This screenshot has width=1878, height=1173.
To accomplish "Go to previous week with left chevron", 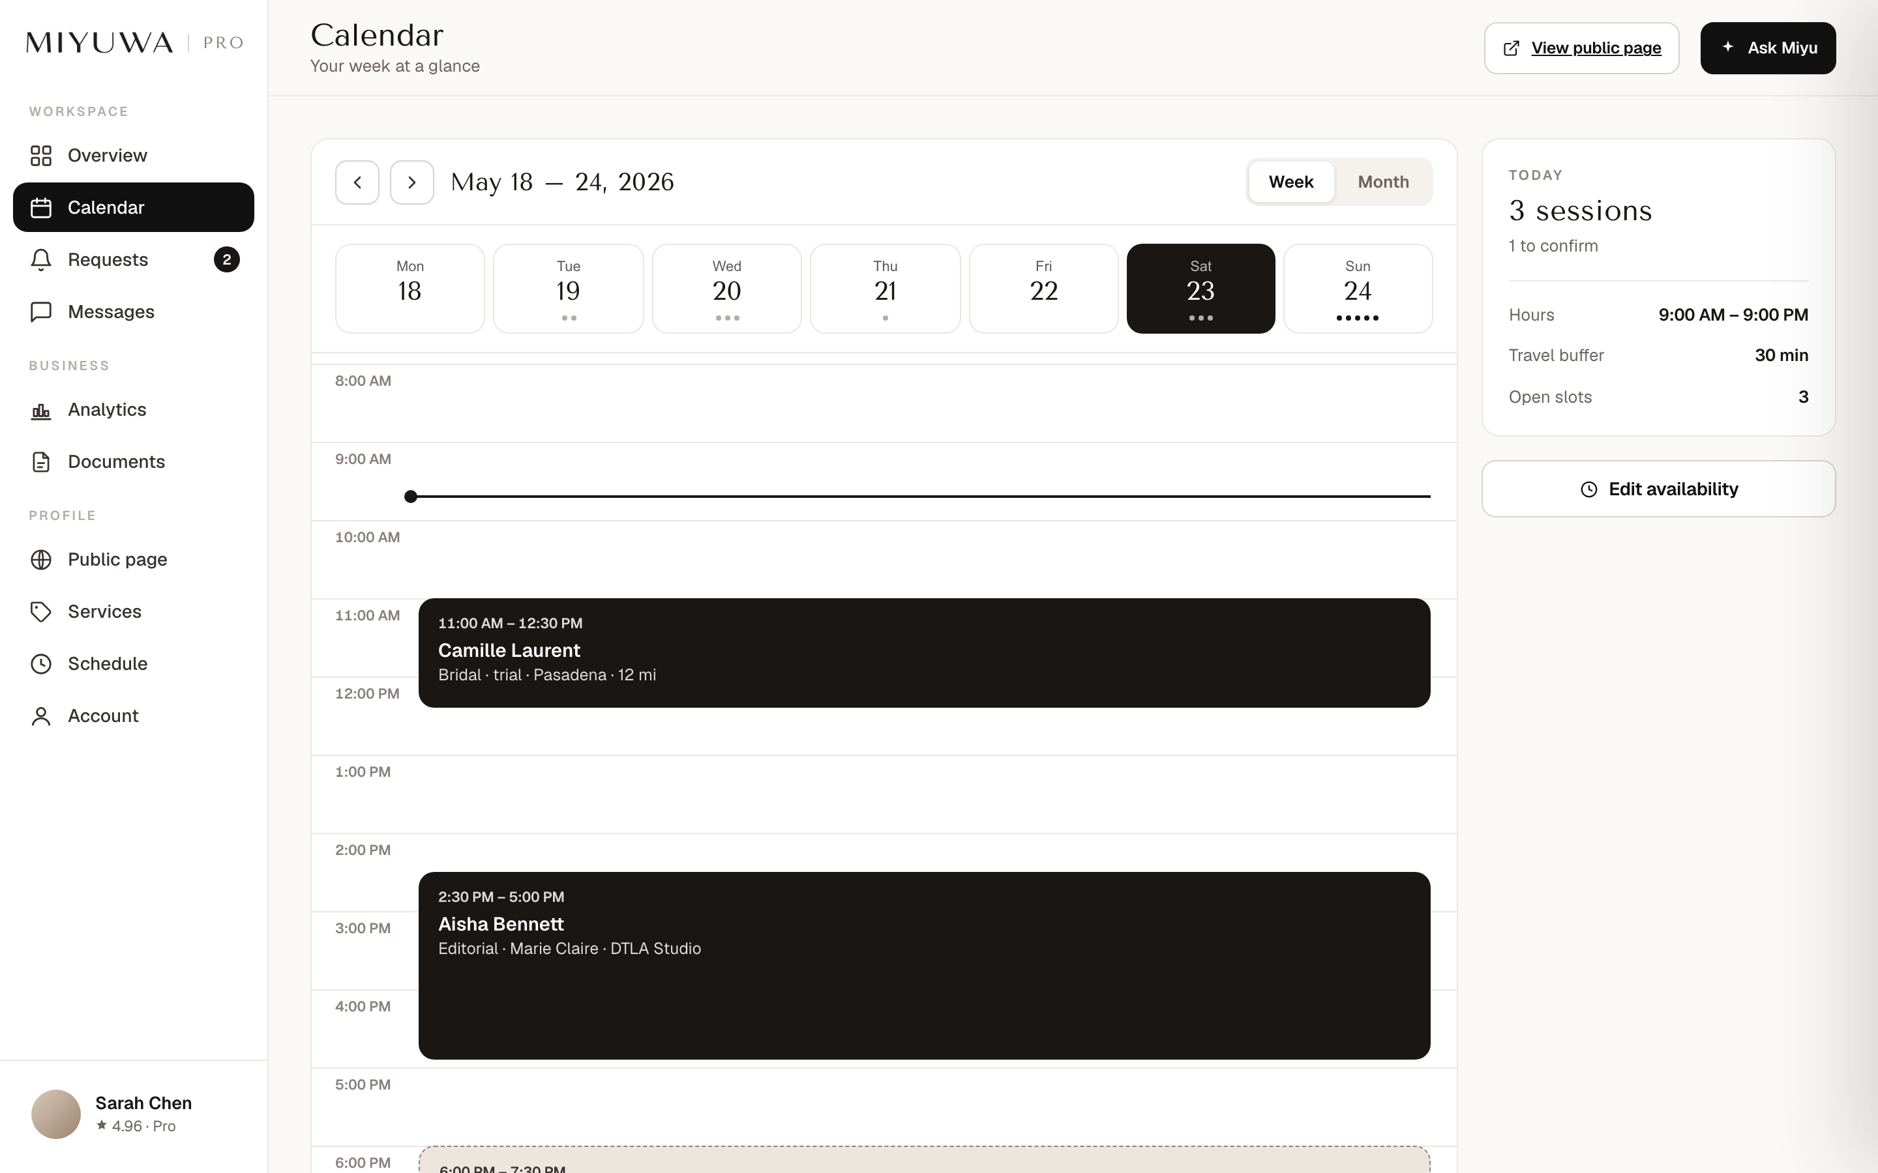I will (x=357, y=182).
